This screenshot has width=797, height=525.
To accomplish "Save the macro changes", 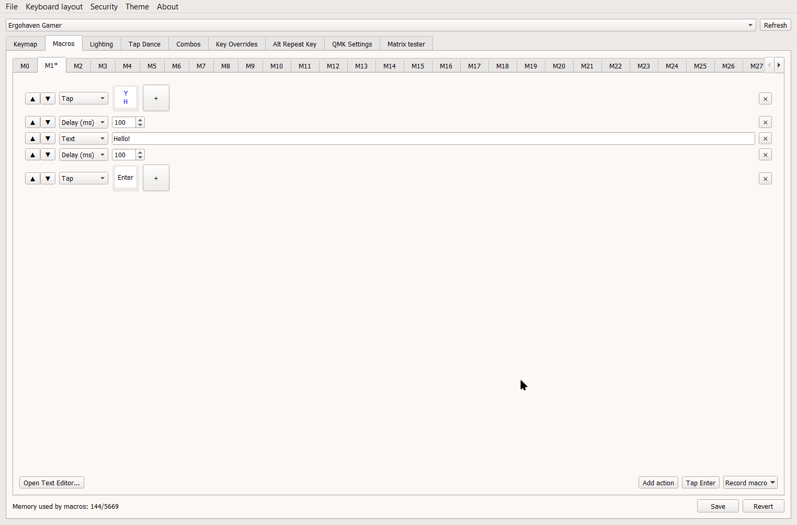I will pos(718,507).
